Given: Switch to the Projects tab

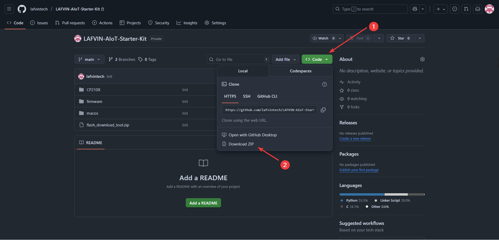Looking at the screenshot, I should click(x=130, y=23).
